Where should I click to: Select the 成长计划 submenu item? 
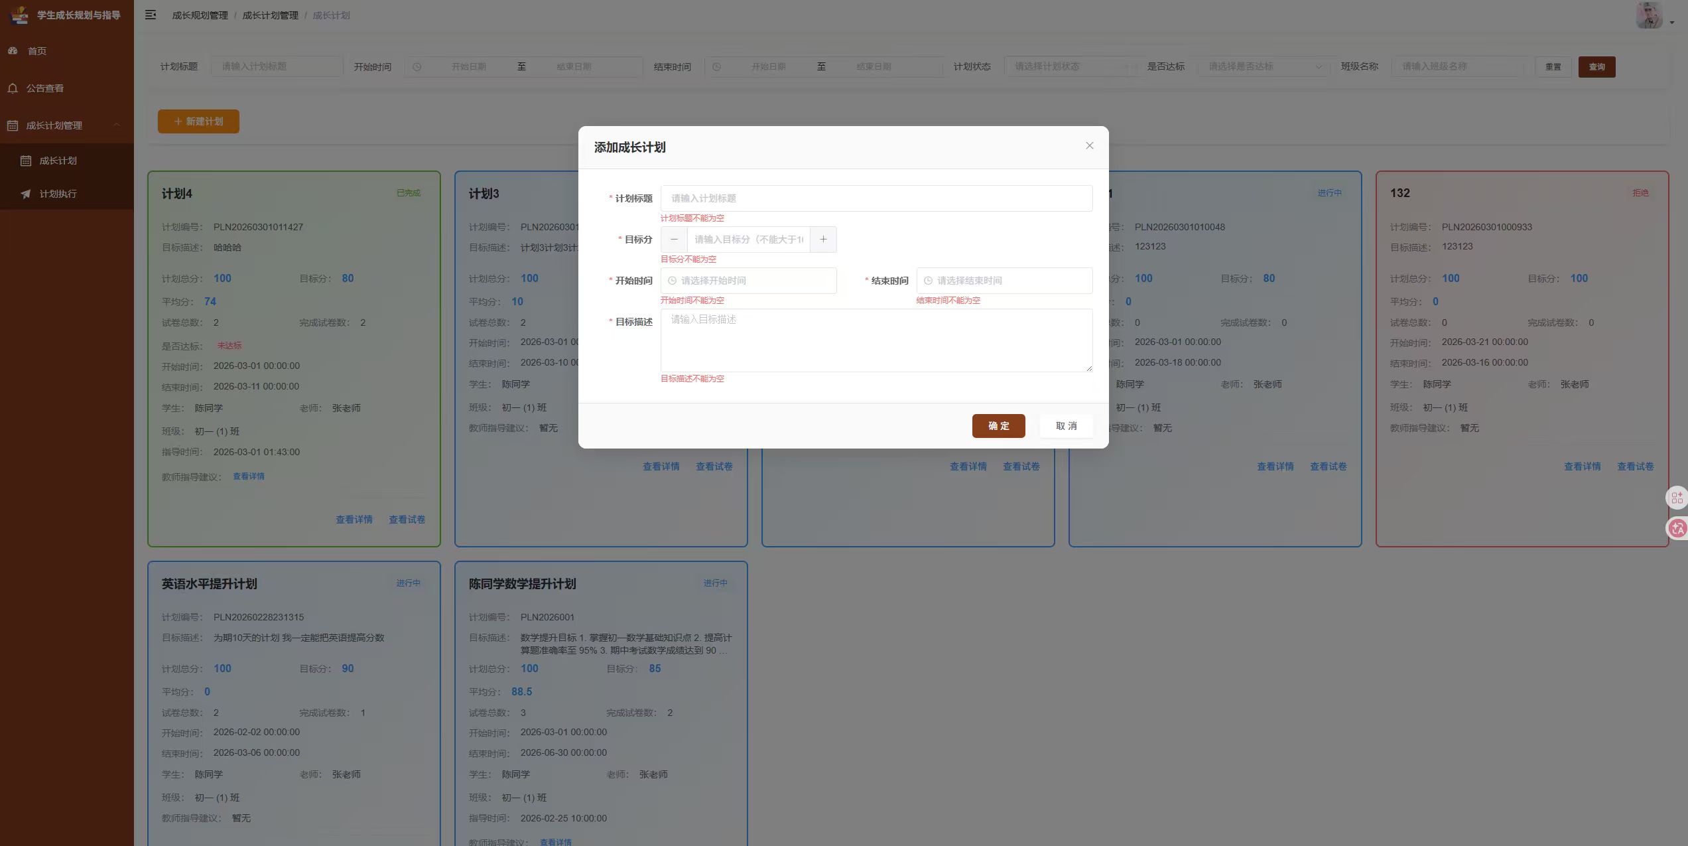[67, 161]
